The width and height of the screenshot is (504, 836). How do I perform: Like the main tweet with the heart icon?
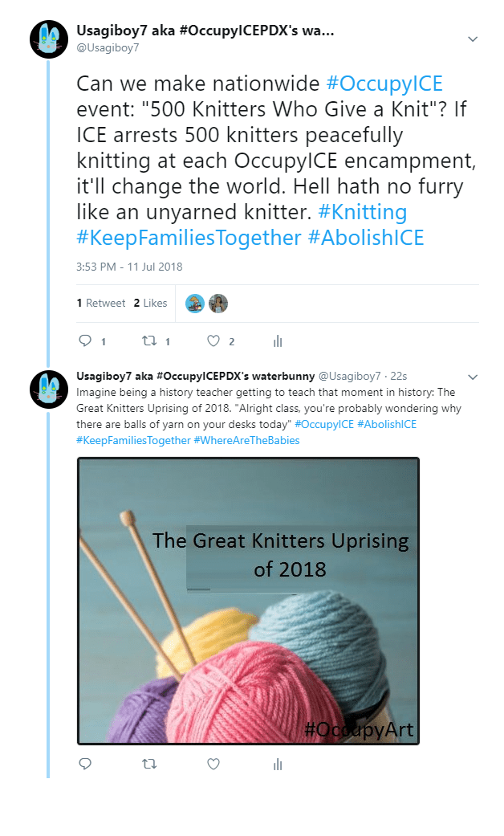(x=213, y=341)
